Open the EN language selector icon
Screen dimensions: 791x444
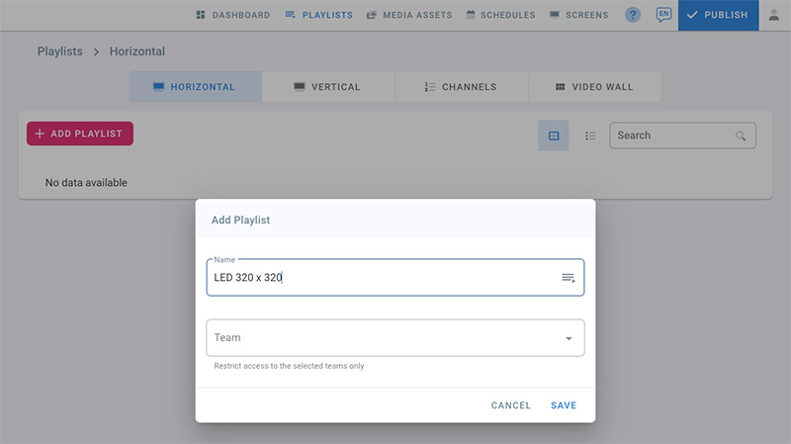pos(663,15)
